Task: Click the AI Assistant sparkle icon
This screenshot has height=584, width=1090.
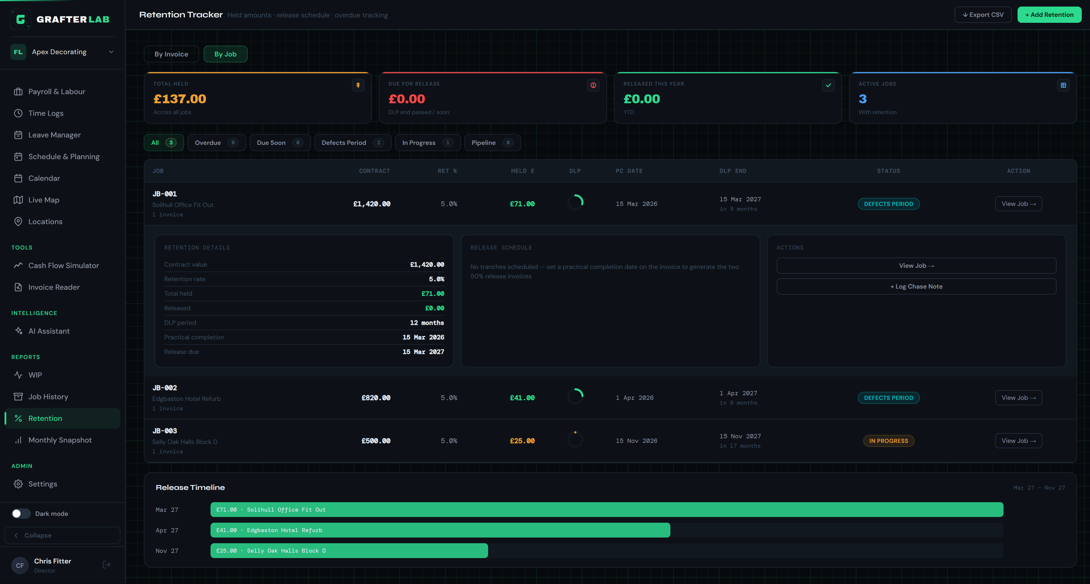Action: point(18,331)
